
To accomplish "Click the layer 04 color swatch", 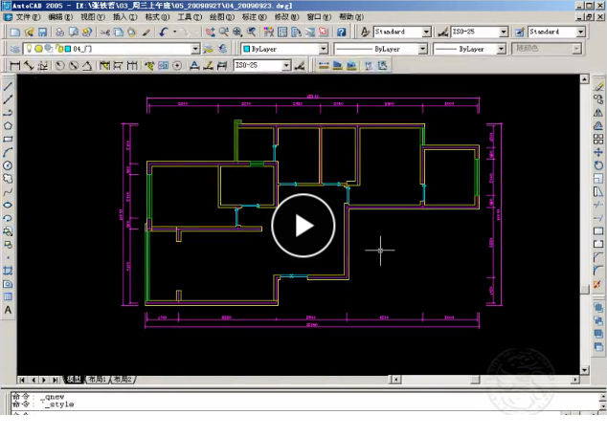I will [68, 49].
